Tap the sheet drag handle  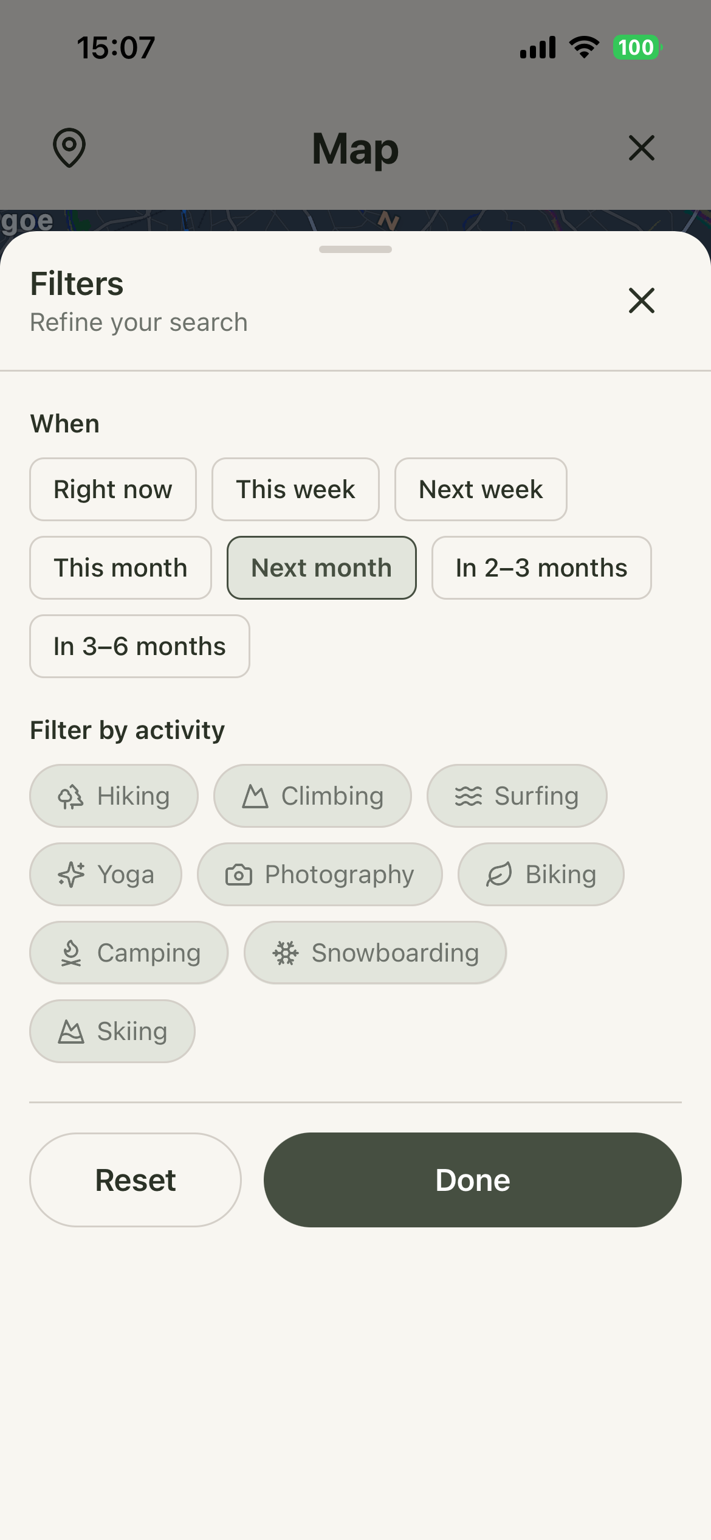coord(355,249)
